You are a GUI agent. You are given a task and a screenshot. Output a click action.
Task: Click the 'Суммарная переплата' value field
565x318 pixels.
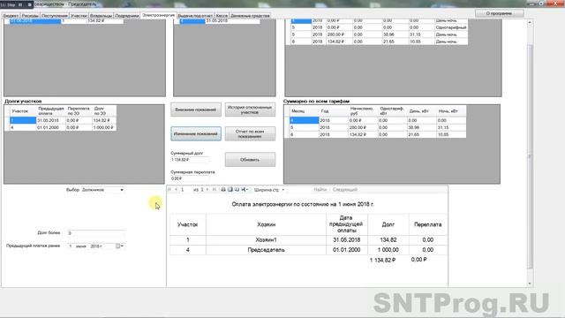[190, 178]
